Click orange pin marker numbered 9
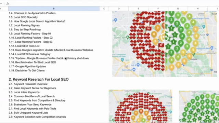219x123 pixels. [x=157, y=28]
